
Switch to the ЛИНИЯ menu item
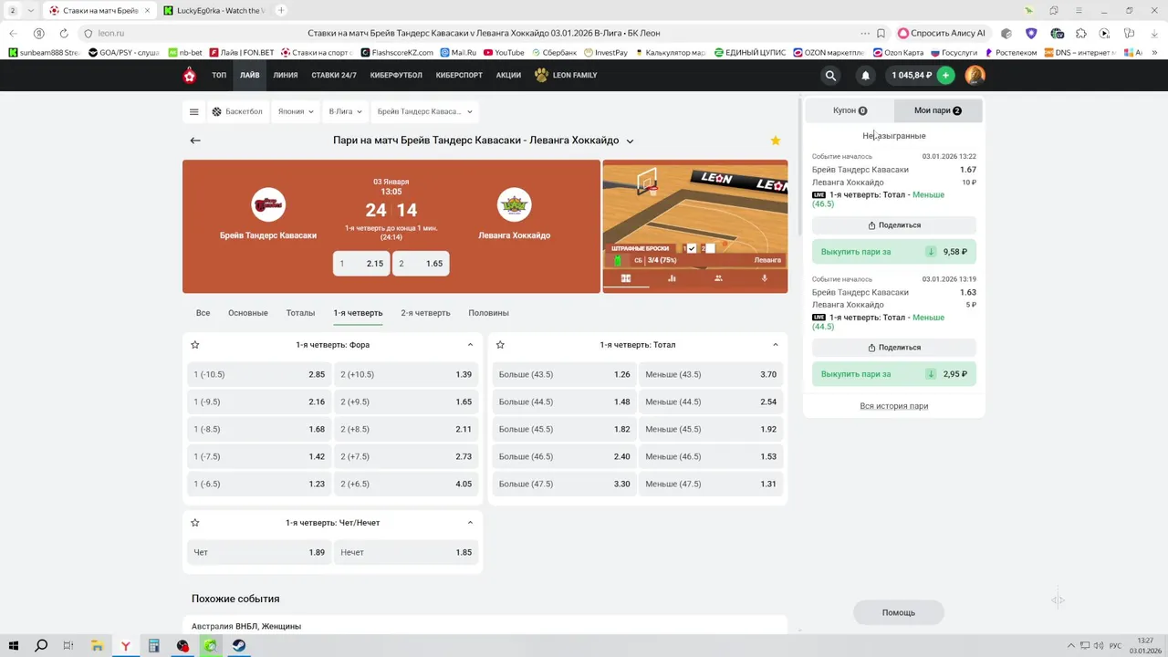pyautogui.click(x=286, y=76)
